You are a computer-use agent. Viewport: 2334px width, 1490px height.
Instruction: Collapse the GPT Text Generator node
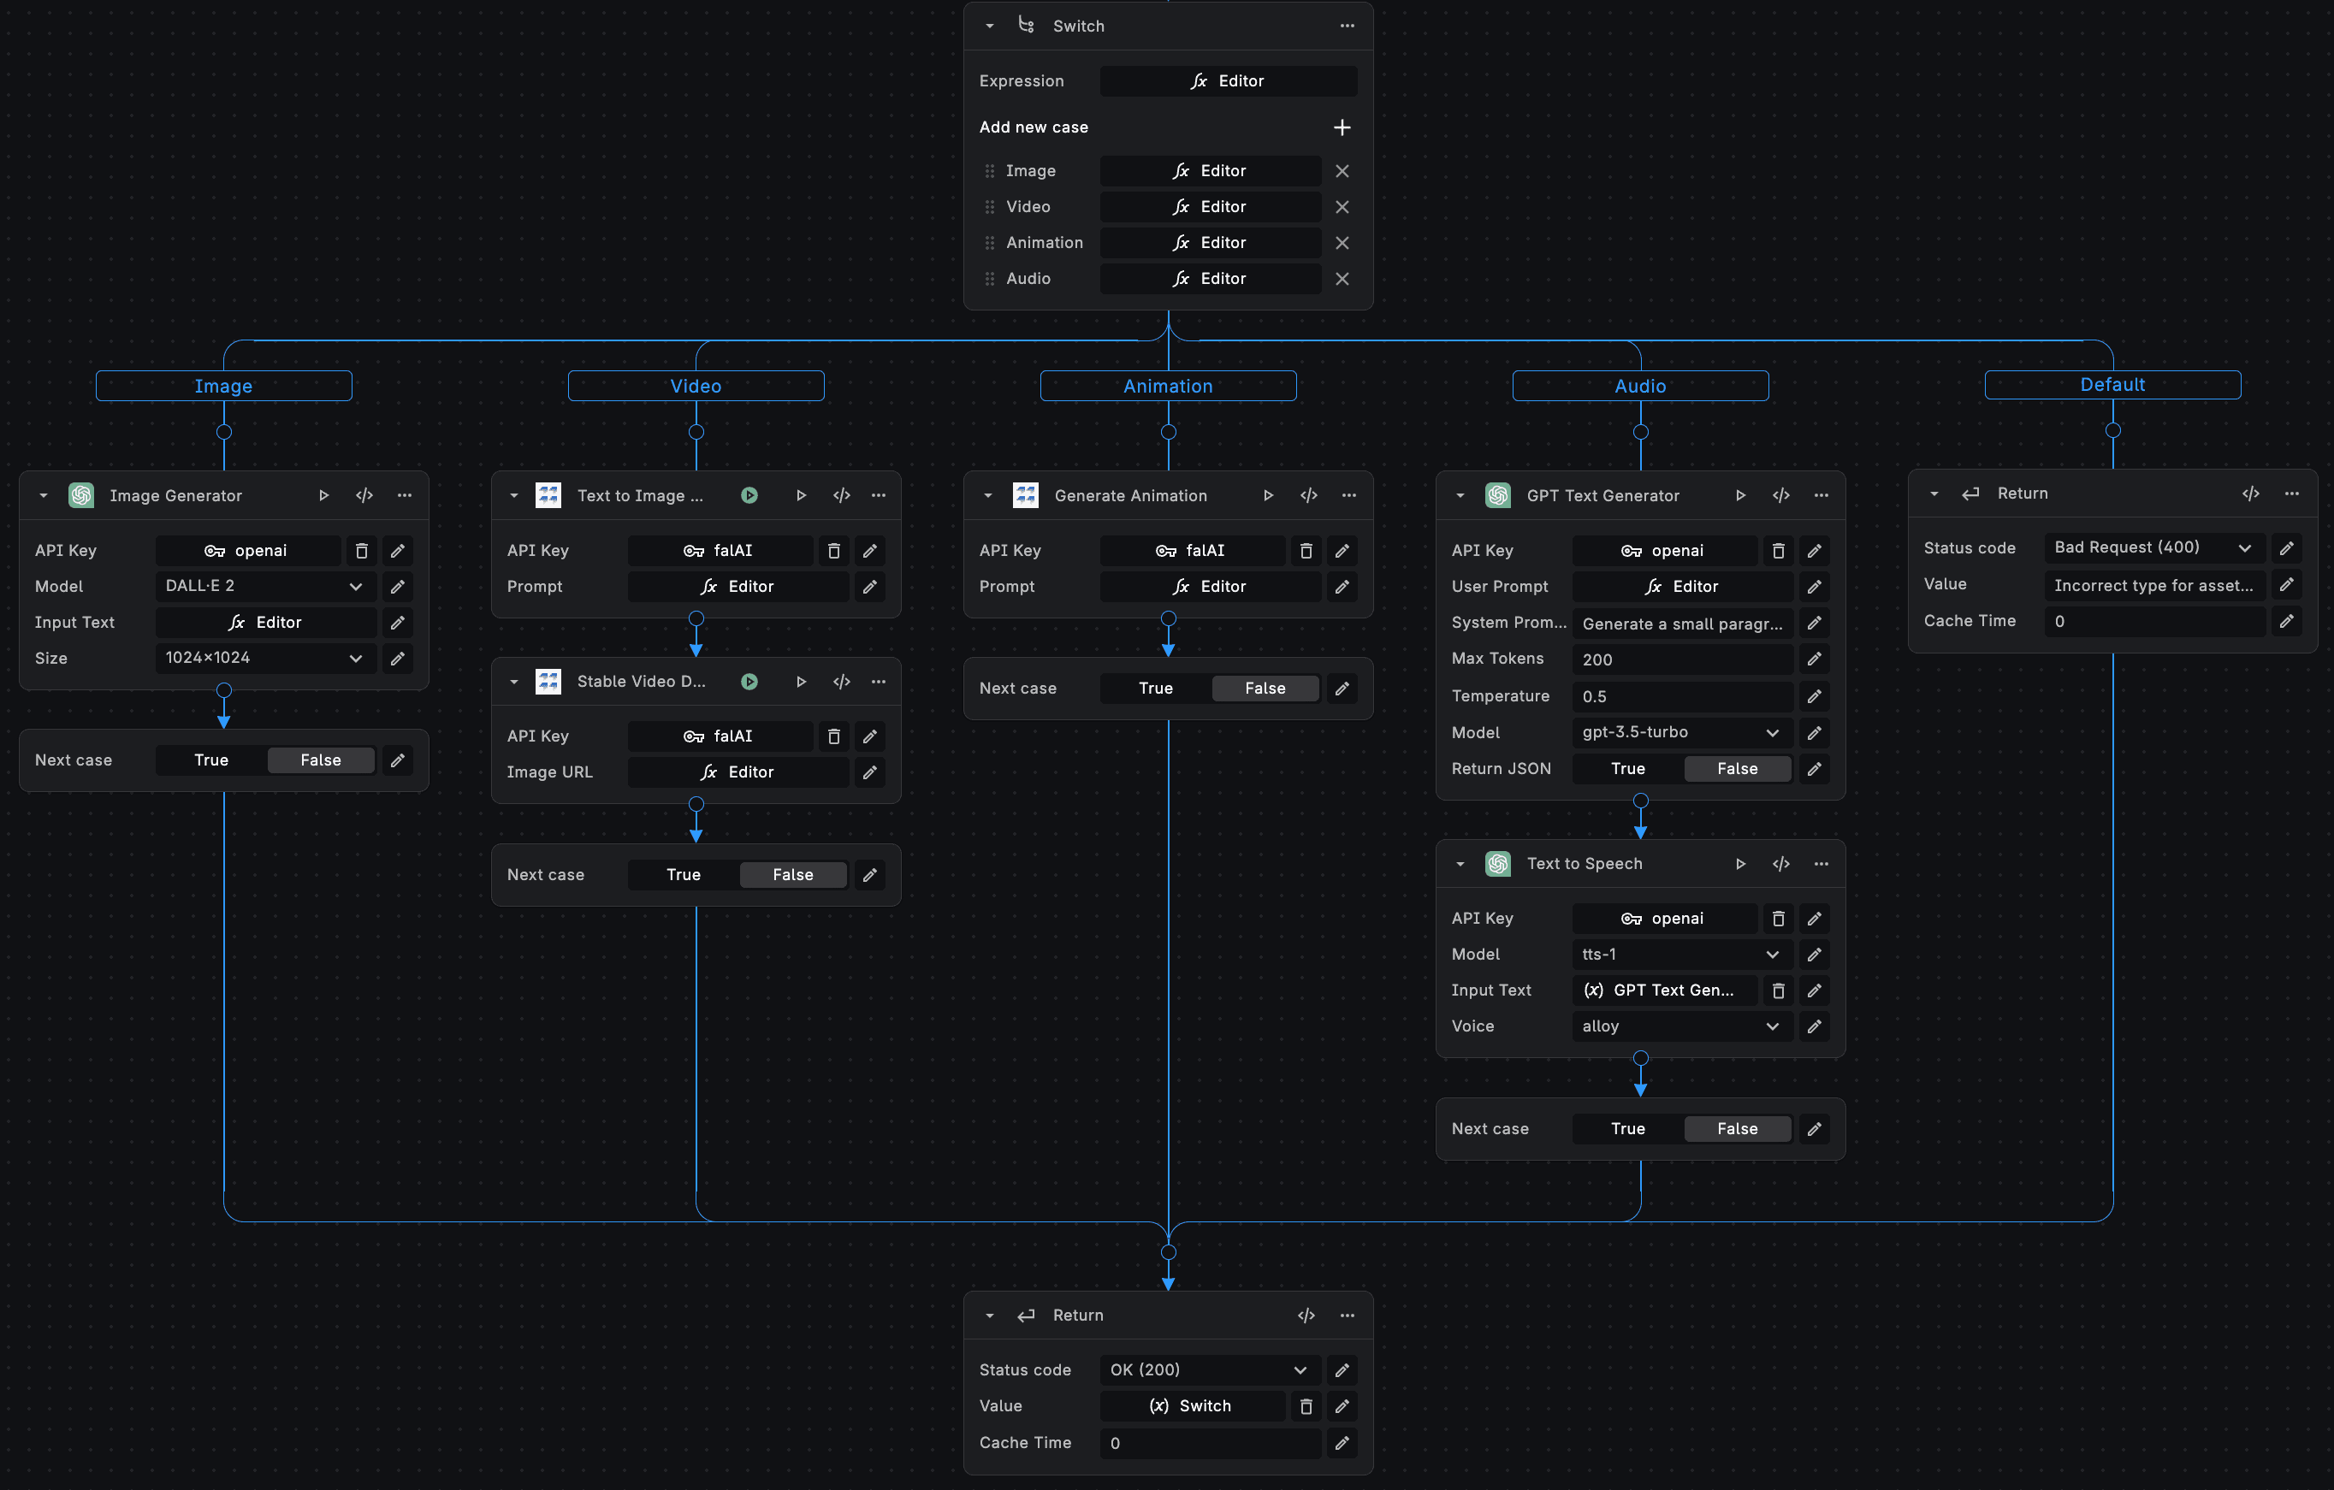(1459, 495)
